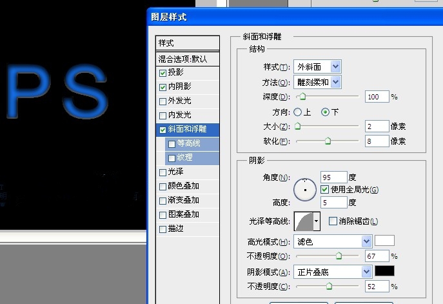Uncheck the 内阴影 inner shadow checkbox
Viewport: 443px width, 304px height.
162,87
